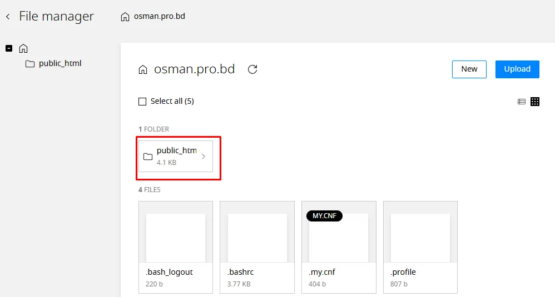Click the New button

tap(469, 69)
